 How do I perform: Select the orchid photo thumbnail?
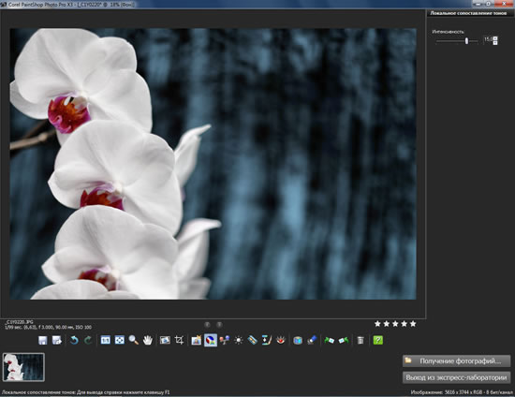23,367
